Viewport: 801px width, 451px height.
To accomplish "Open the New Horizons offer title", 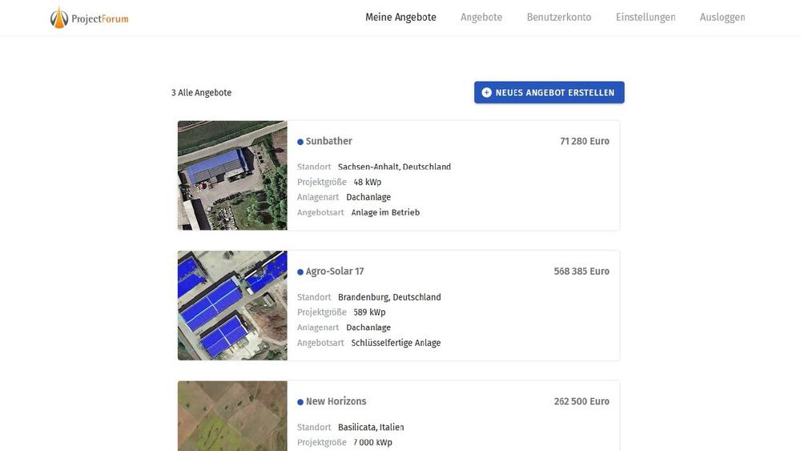I will [336, 401].
